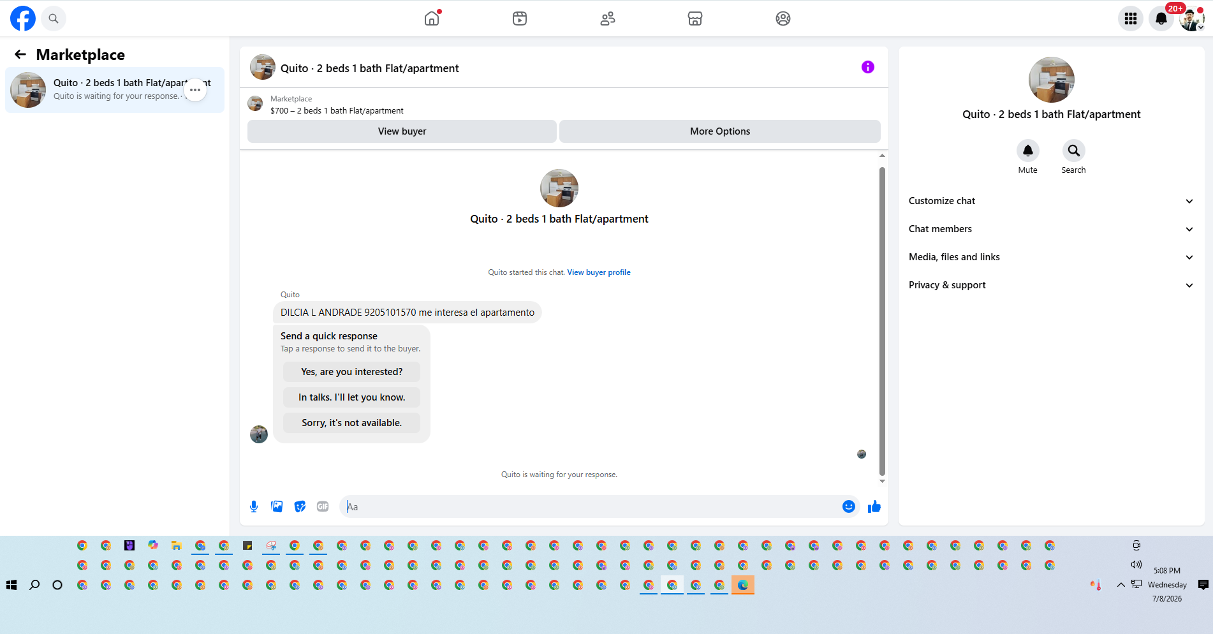The height and width of the screenshot is (634, 1213).
Task: Open Windows taskbar search
Action: (34, 585)
